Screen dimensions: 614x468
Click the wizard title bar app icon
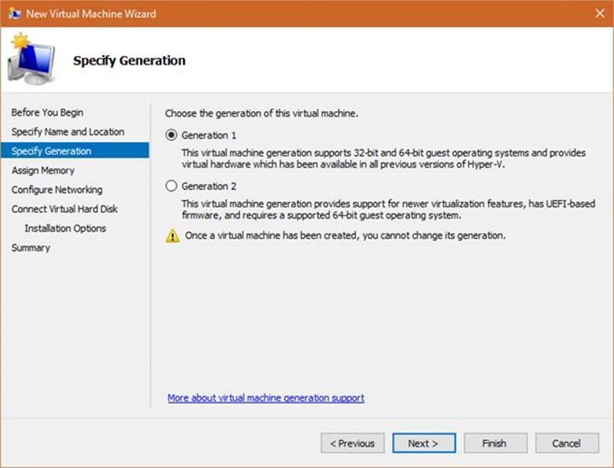click(15, 14)
